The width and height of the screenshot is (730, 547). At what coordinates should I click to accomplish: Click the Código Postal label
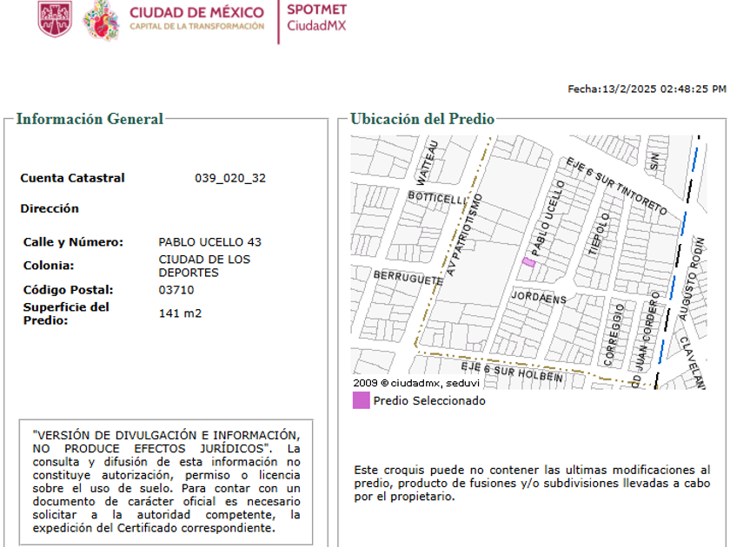coord(69,290)
